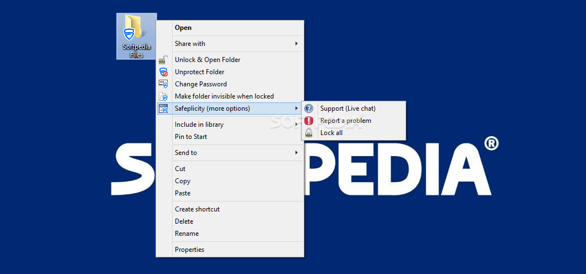Viewport: 586px width, 274px height.
Task: Choose Copy from the menu
Action: 230,181
